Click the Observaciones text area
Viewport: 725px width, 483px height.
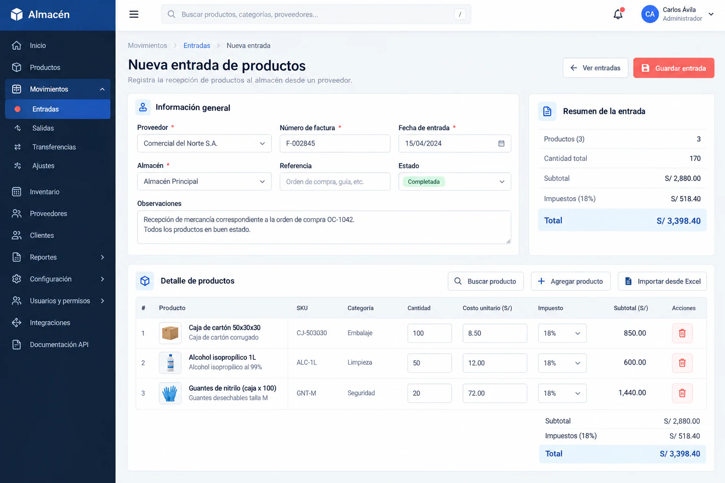324,227
